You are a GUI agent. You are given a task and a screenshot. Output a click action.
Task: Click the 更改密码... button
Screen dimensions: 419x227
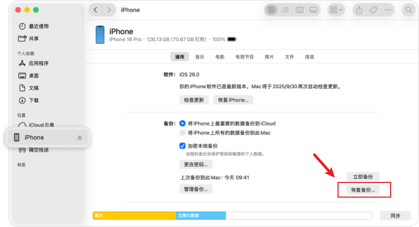click(x=196, y=165)
